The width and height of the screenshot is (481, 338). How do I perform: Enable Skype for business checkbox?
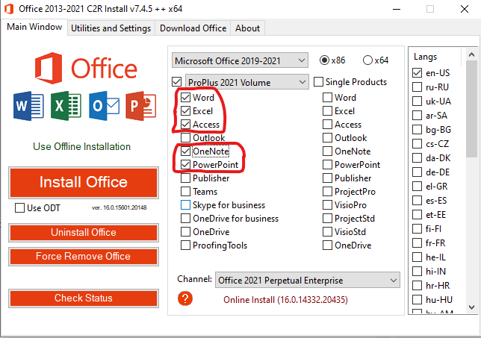pyautogui.click(x=185, y=205)
